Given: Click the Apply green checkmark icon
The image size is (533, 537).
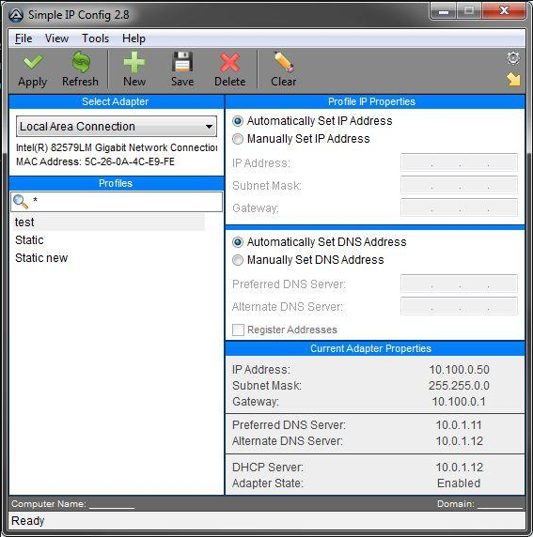Looking at the screenshot, I should coord(33,62).
